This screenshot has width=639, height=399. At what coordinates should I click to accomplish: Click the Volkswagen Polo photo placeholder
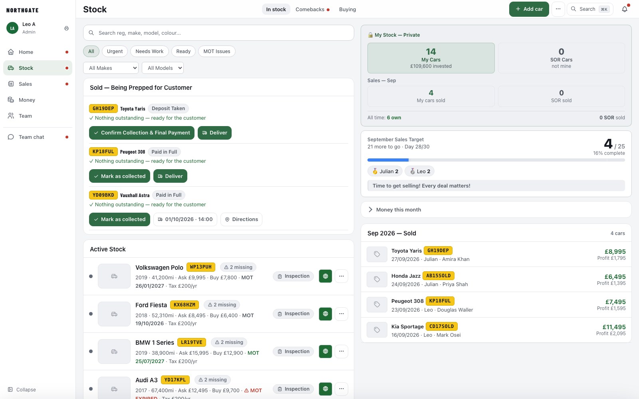coord(114,276)
